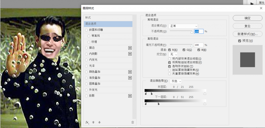
Task: Open the fx effects menu icon
Action: pyautogui.click(x=87, y=122)
